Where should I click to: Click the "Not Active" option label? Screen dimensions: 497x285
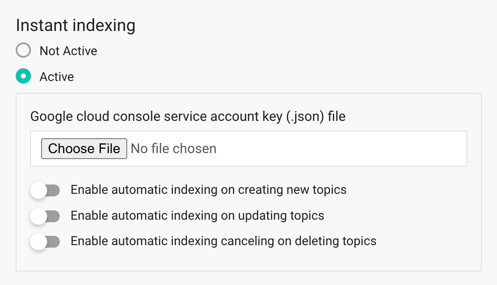[x=68, y=51]
